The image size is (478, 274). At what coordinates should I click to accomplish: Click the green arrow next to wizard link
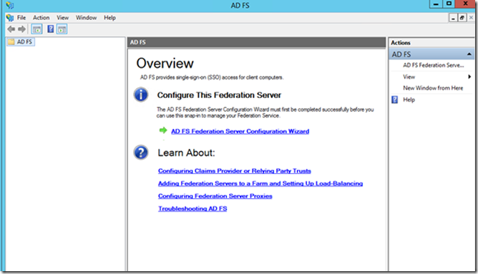point(163,130)
